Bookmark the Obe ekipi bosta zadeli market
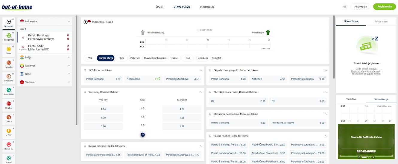This screenshot has width=398, height=164. 210,92
